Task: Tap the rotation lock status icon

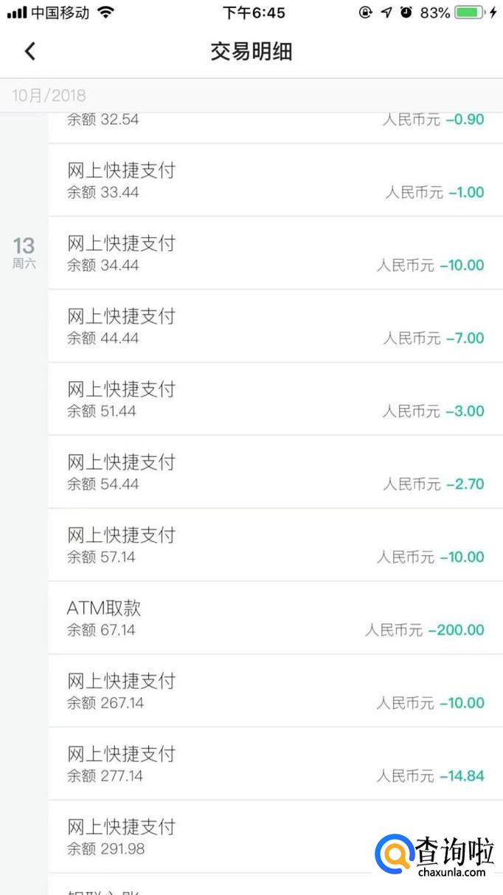Action: [365, 13]
